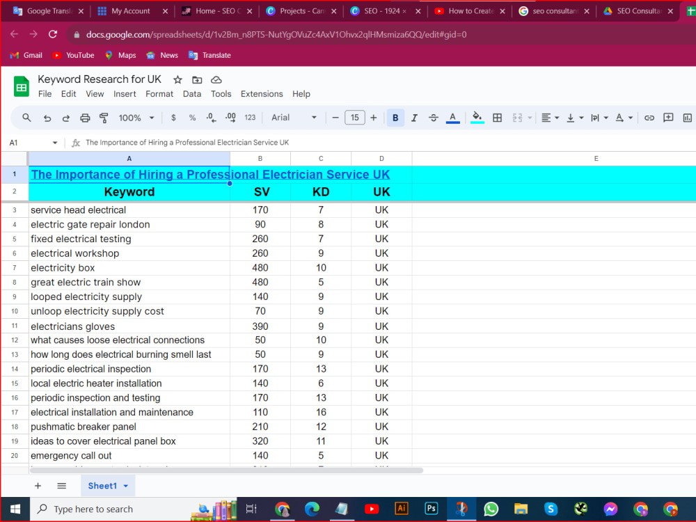Open the name box dropdown arrow
The width and height of the screenshot is (696, 522).
55,143
